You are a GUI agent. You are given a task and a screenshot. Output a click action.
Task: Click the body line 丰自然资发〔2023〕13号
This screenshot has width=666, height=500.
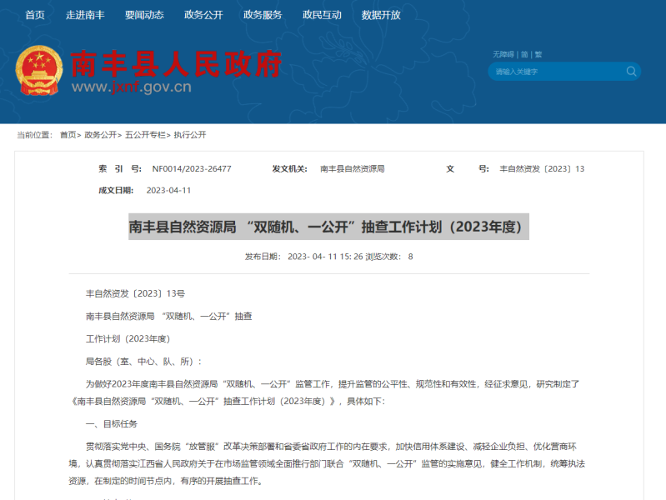pyautogui.click(x=136, y=293)
